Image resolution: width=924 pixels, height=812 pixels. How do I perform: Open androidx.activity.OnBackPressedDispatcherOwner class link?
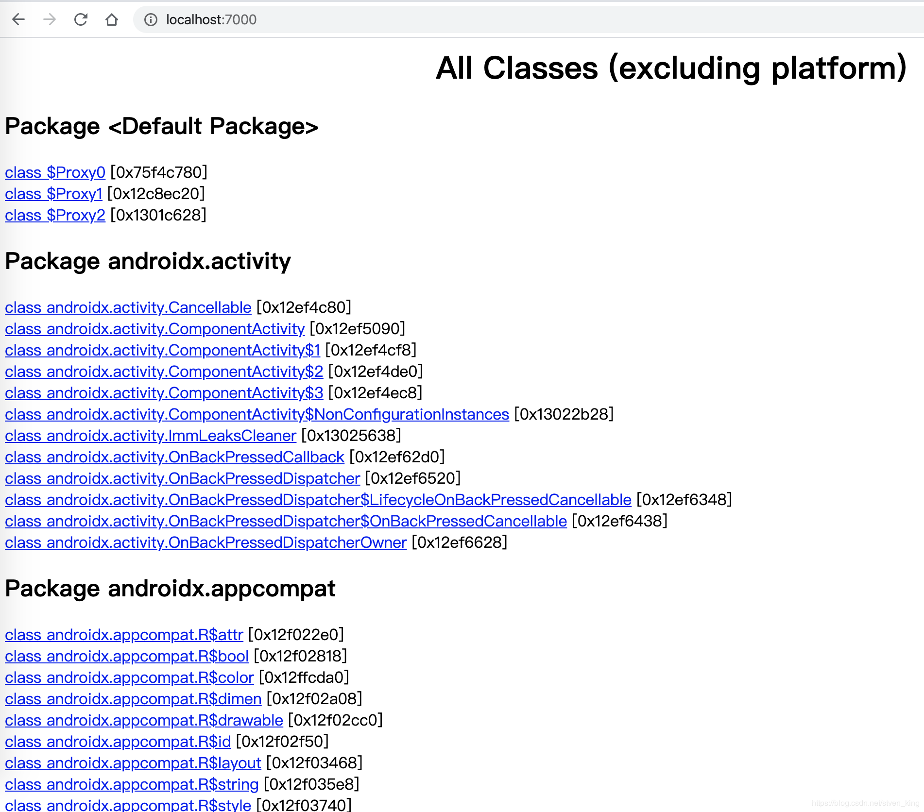tap(205, 542)
